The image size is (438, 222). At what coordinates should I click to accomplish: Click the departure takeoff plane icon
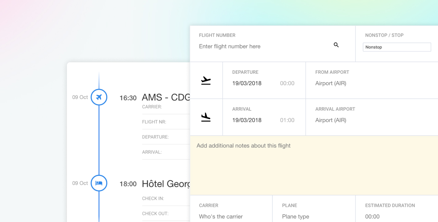point(206,80)
